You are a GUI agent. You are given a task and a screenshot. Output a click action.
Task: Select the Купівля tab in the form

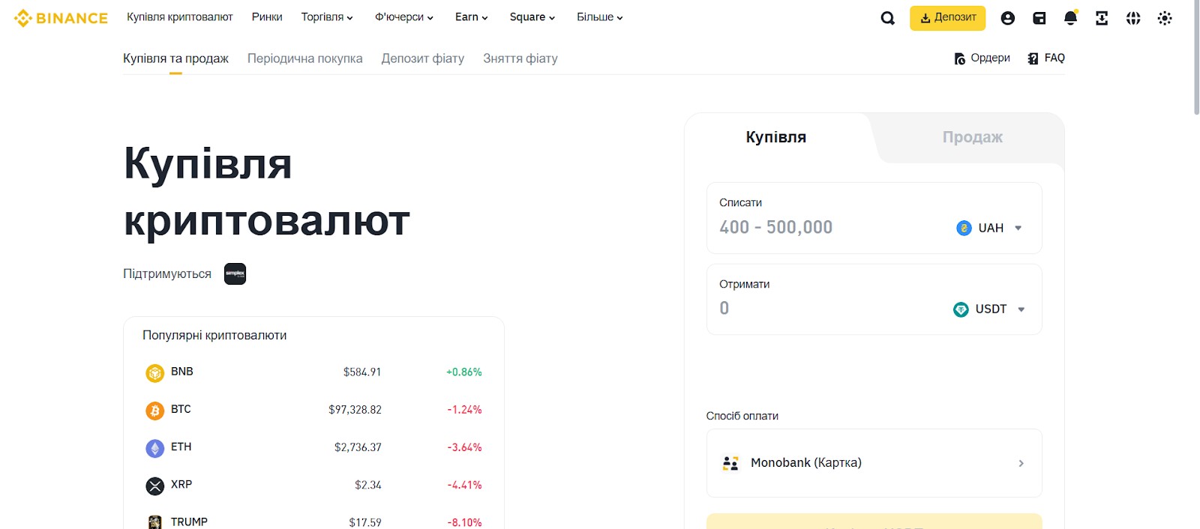776,137
